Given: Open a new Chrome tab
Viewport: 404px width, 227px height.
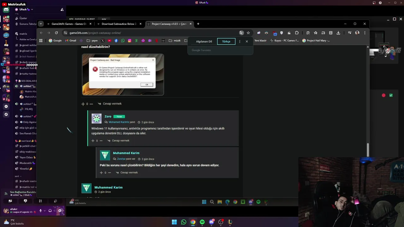Looking at the screenshot, I should (198, 24).
